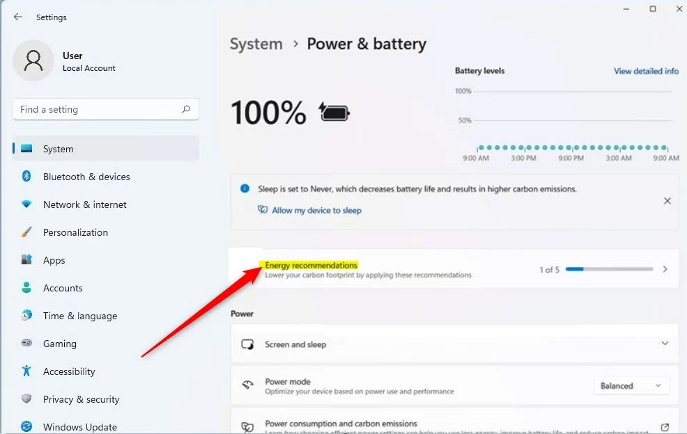Go to Time & language settings
This screenshot has width=687, height=434.
pos(79,316)
